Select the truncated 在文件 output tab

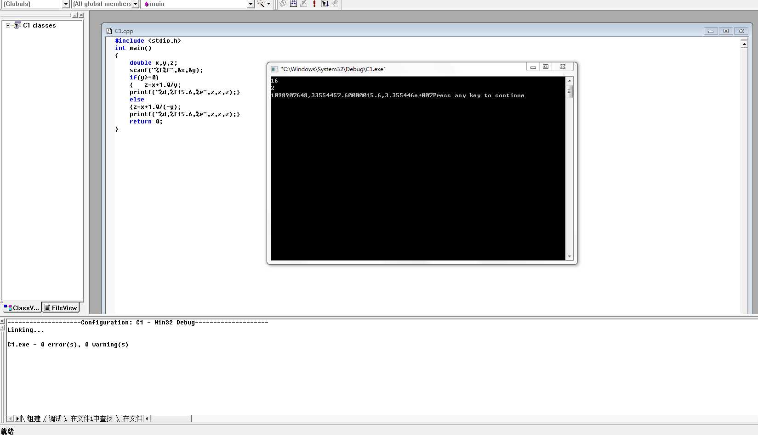point(132,418)
